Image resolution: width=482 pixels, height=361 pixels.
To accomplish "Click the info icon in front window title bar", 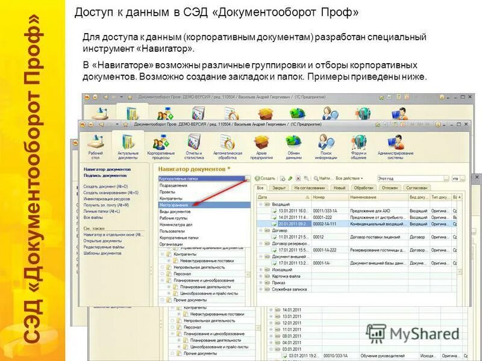I will (437, 125).
